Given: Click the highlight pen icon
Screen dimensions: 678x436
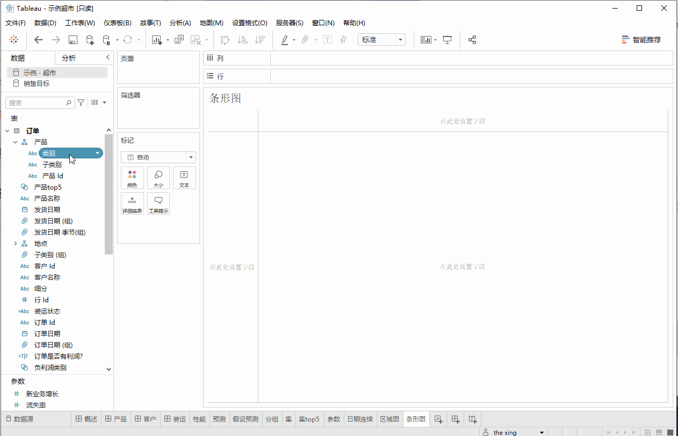Looking at the screenshot, I should (x=285, y=40).
